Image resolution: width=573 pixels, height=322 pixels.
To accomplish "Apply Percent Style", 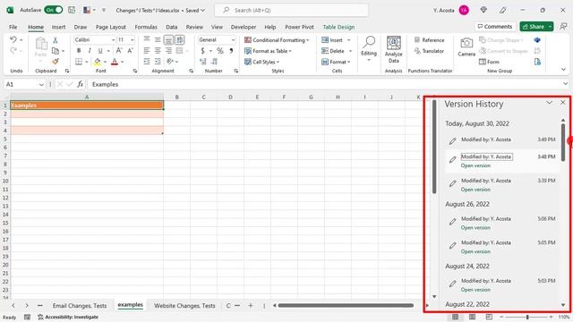I will (219, 51).
